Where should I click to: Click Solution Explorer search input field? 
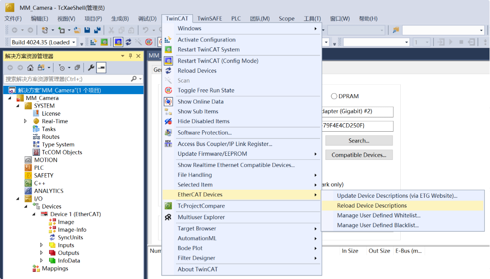[67, 79]
